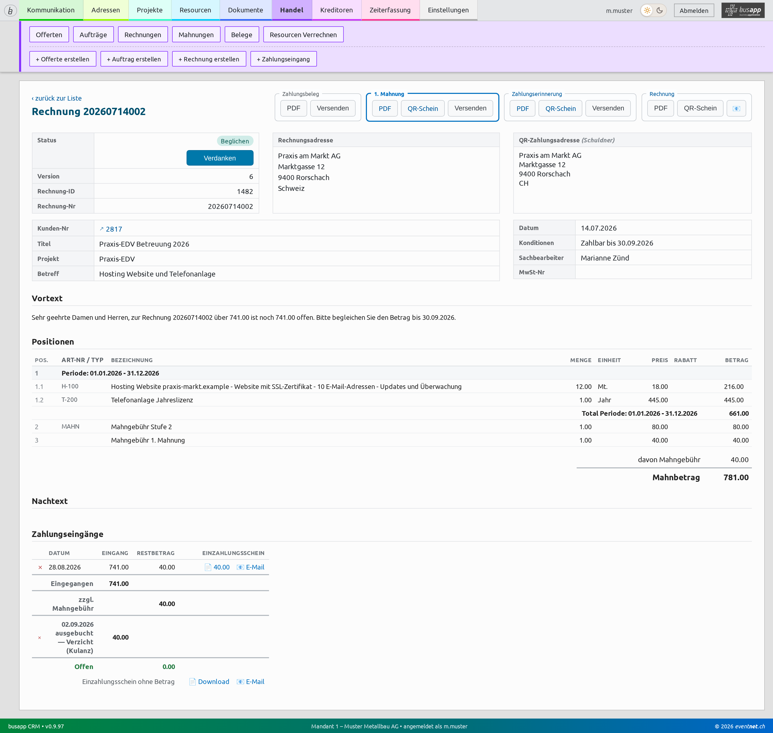Switch to dark mode moon icon
Screen dimensions: 773x733
660,11
